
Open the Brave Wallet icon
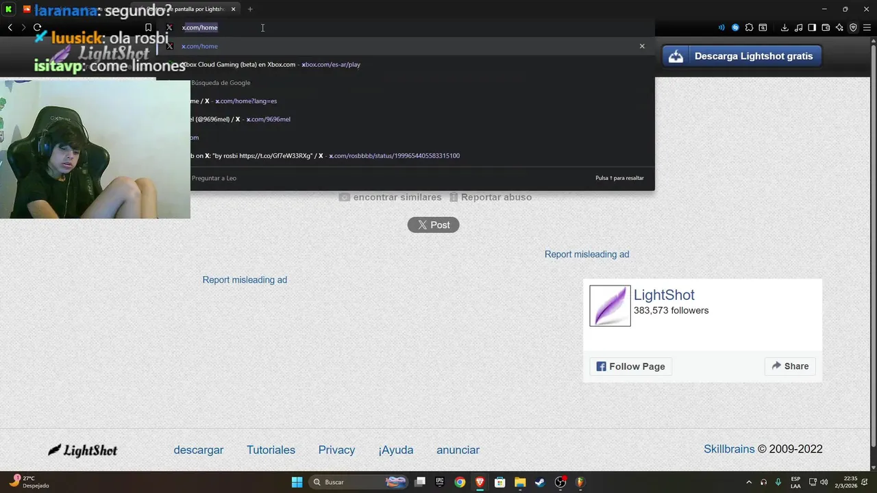point(826,27)
